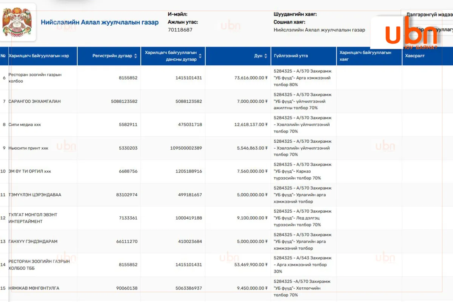Select registration number 83102974
This screenshot has height=302, width=453.
click(127, 195)
